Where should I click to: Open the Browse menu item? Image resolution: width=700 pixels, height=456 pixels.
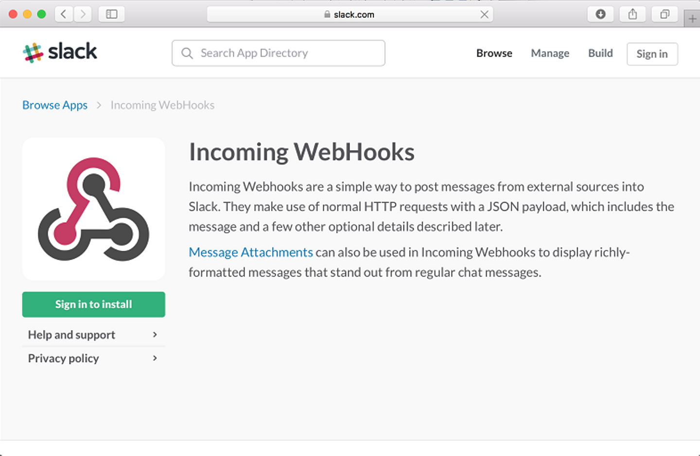point(494,53)
